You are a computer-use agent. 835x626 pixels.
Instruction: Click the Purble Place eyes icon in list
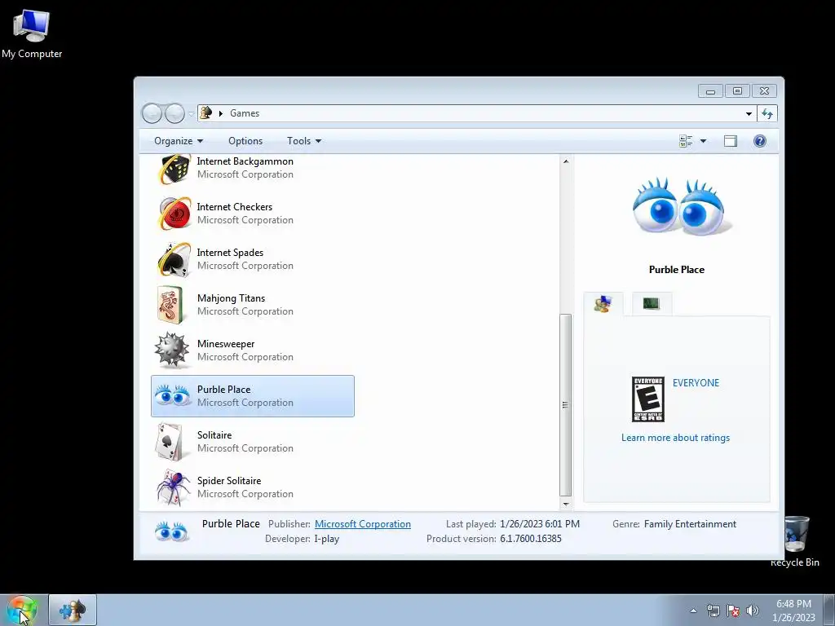click(172, 395)
